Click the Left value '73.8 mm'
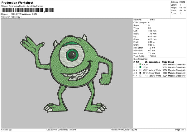This screenshot has width=187, height=132. [152, 31]
